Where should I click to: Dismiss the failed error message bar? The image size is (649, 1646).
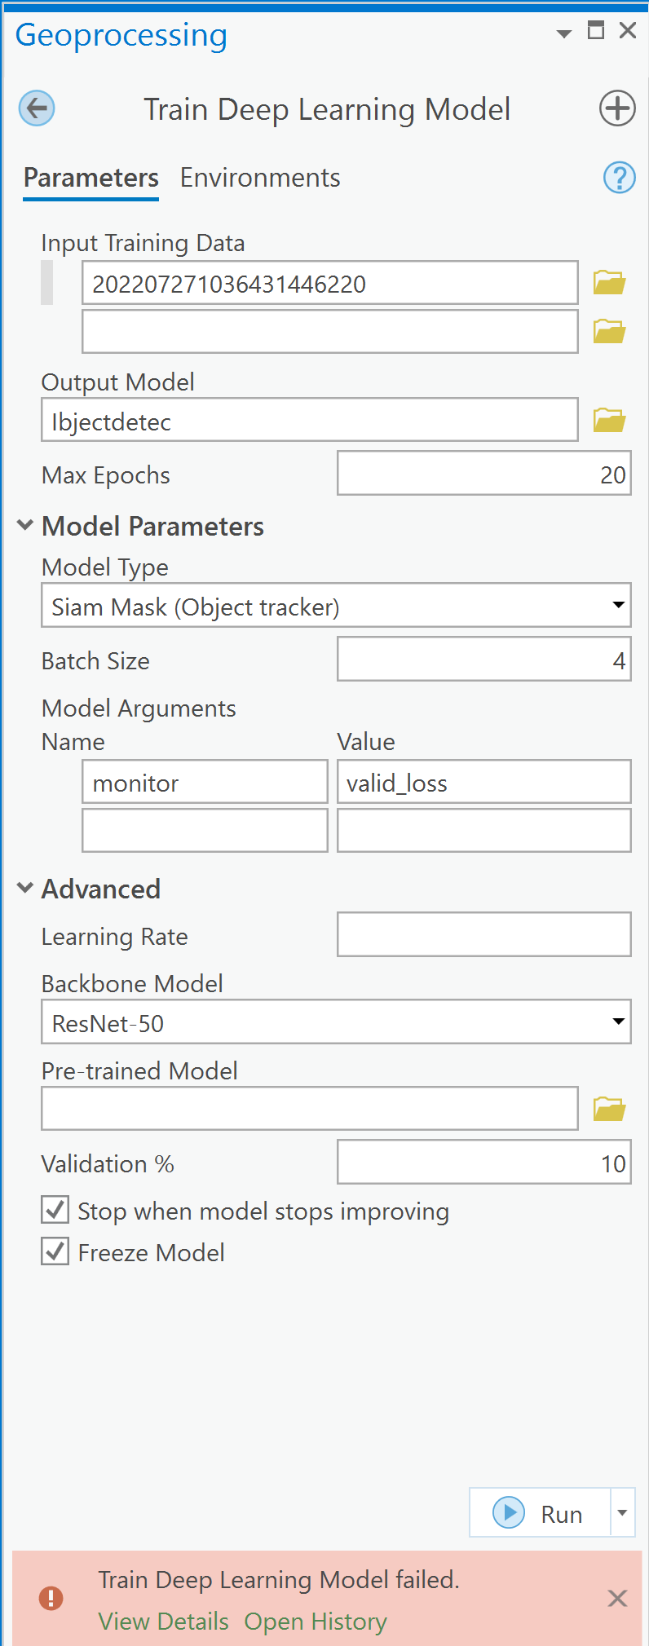point(617,1599)
